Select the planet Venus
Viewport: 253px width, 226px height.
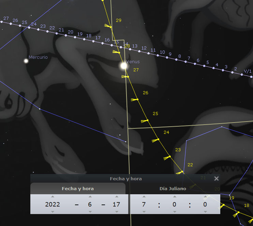click(x=124, y=66)
